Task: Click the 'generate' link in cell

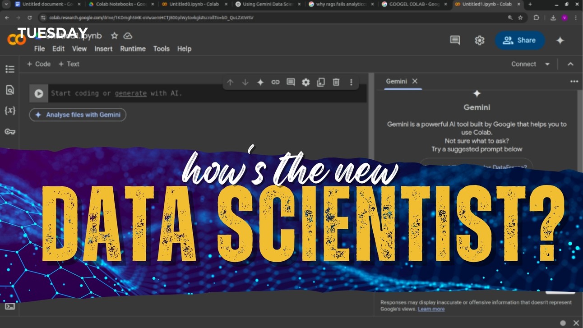Action: (x=131, y=93)
